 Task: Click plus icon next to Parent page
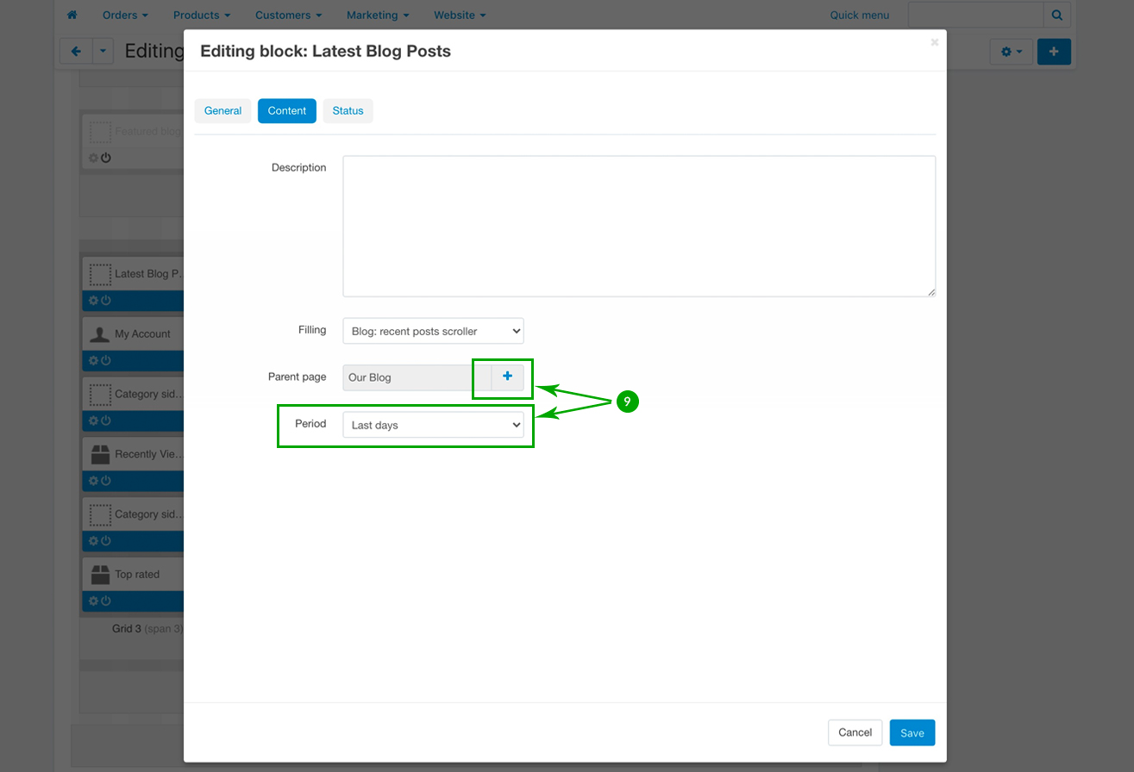507,377
